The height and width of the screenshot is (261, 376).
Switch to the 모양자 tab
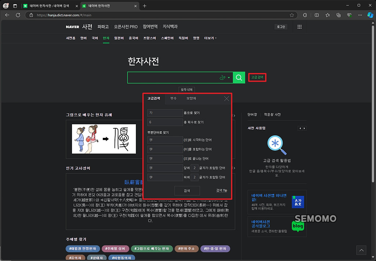pyautogui.click(x=191, y=99)
